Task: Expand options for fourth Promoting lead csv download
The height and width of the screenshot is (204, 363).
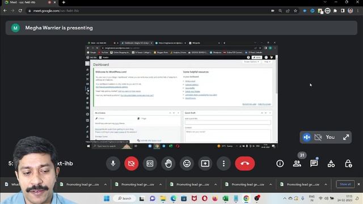Action: point(271,184)
